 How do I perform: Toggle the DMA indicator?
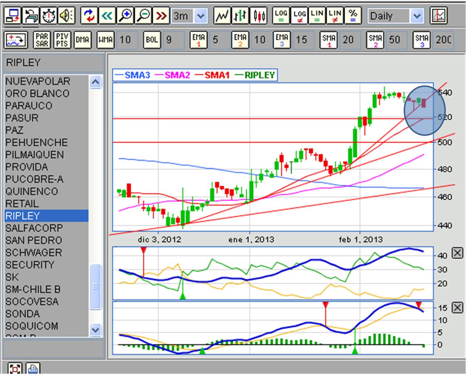pos(82,40)
